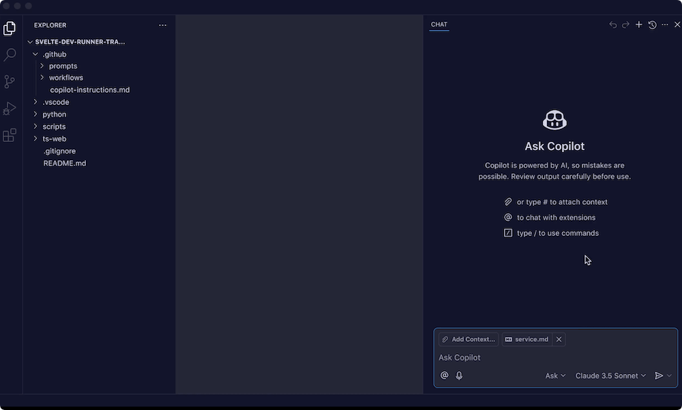This screenshot has height=410, width=682.
Task: Click the Copilot logo icon
Action: (x=554, y=119)
